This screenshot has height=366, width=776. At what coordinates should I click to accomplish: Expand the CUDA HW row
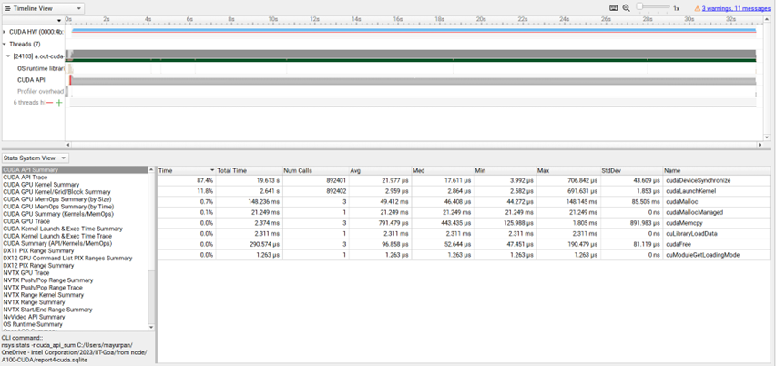click(4, 32)
